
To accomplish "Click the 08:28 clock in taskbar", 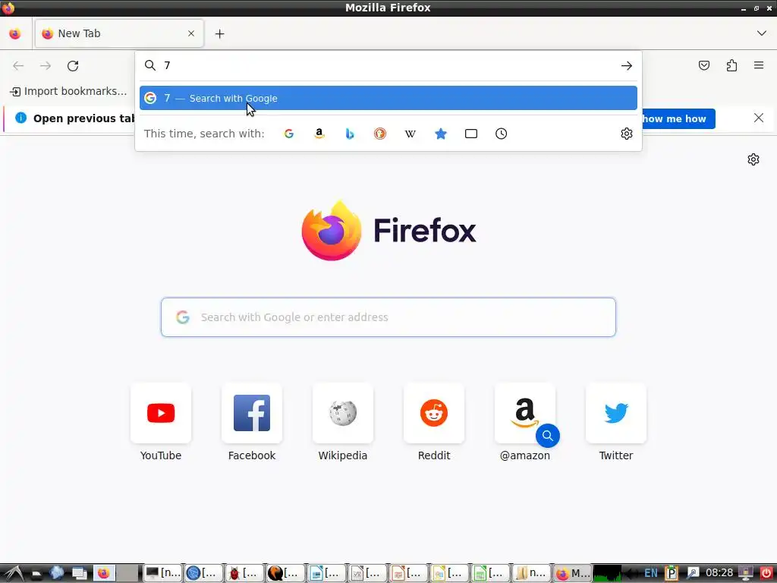I will pyautogui.click(x=719, y=573).
